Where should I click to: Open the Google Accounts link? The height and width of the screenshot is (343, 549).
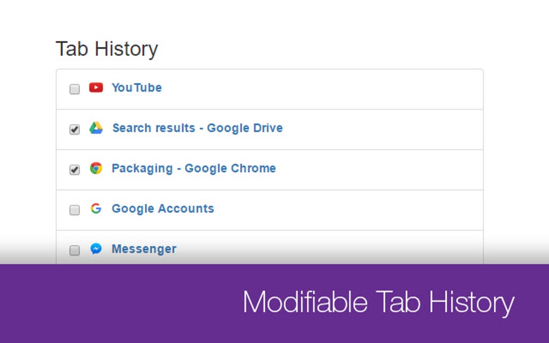[163, 209]
